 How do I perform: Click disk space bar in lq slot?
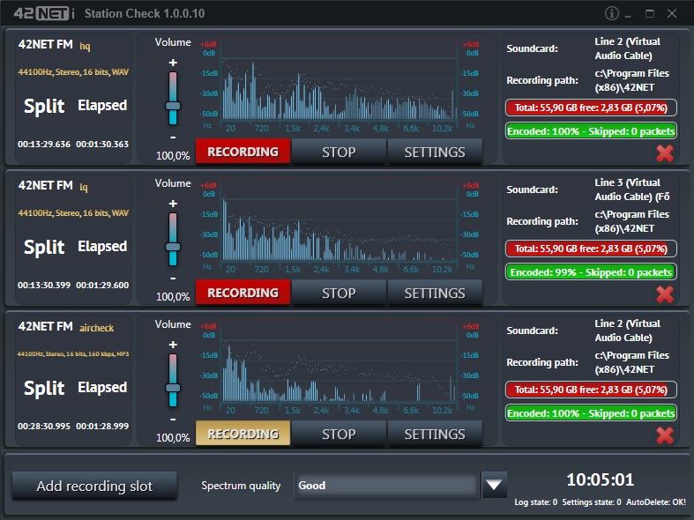[x=591, y=249]
